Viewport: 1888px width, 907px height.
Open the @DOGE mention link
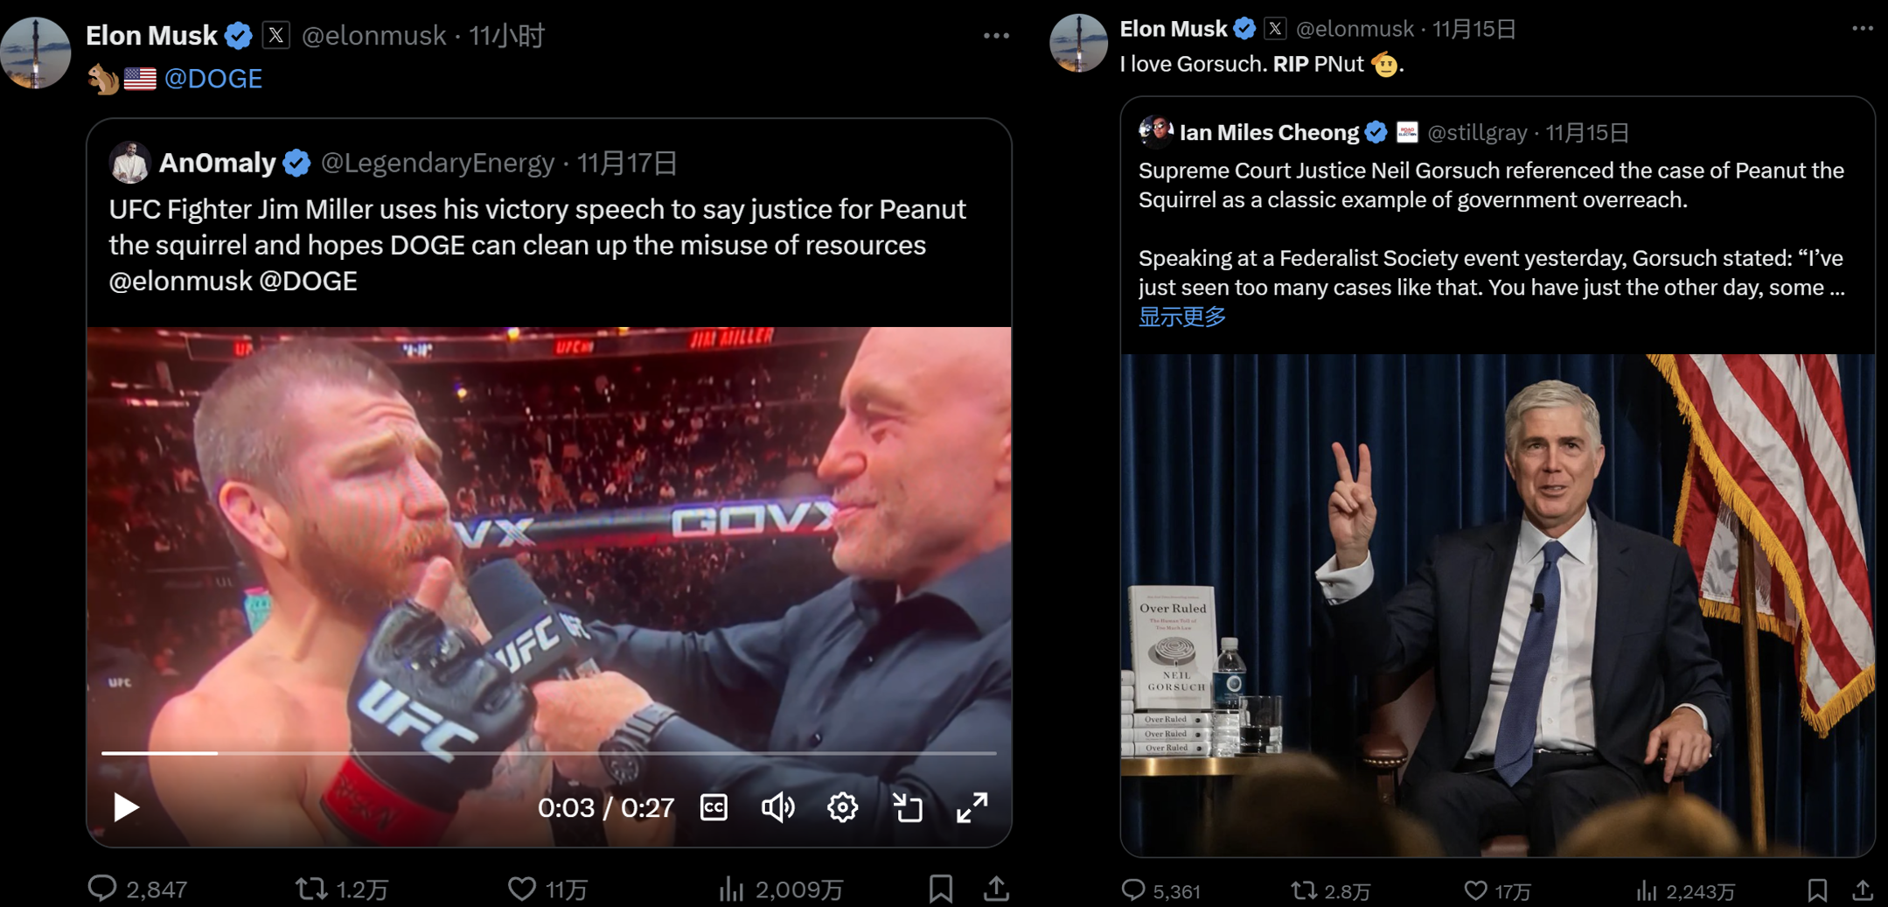coord(212,79)
